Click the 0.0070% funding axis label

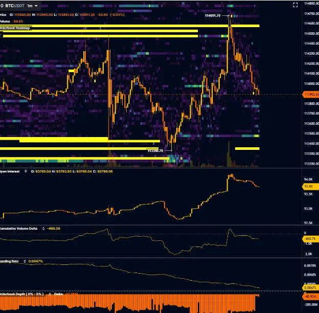coord(310,265)
